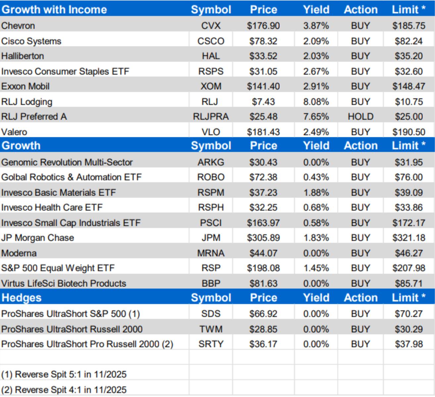Select the Yield column header in Hedges
The image size is (435, 397).
click(316, 298)
